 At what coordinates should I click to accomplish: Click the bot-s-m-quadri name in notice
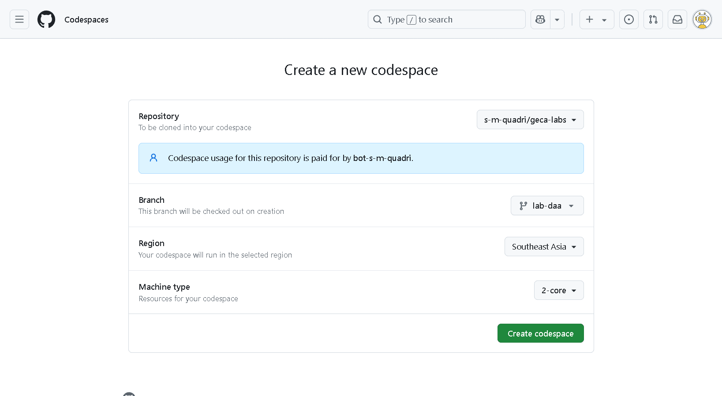click(382, 158)
